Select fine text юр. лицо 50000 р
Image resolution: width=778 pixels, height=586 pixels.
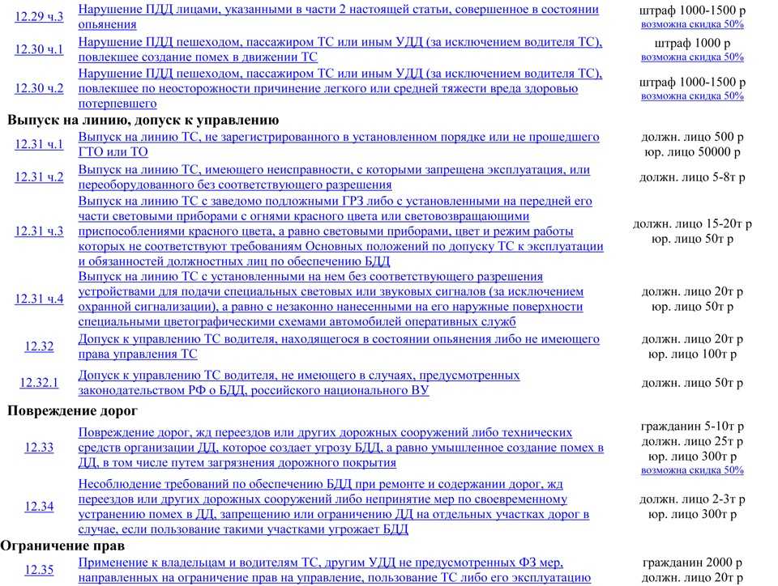692,152
